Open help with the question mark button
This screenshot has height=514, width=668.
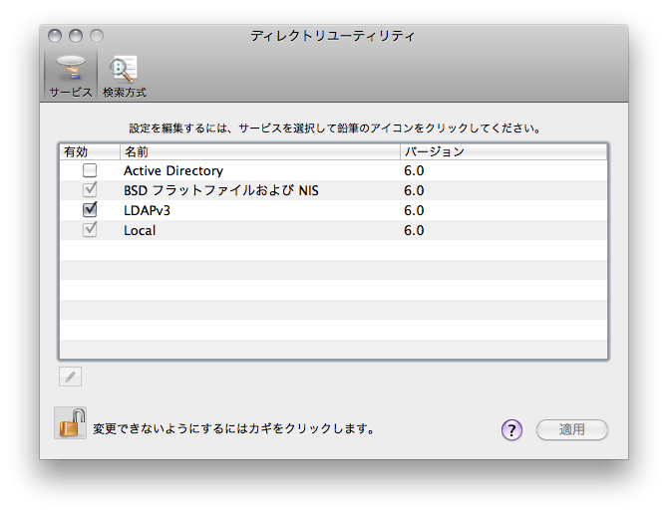[511, 430]
